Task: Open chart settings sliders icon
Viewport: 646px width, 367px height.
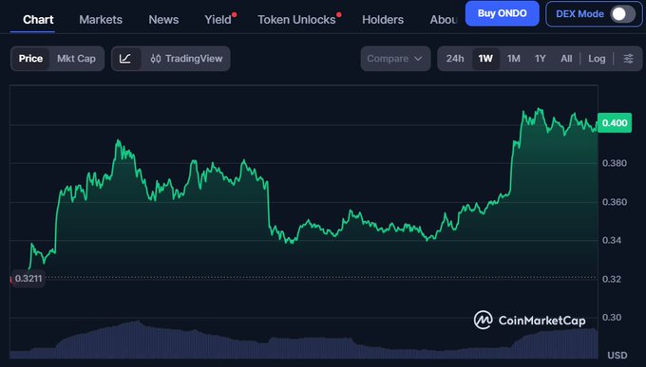Action: coord(628,59)
